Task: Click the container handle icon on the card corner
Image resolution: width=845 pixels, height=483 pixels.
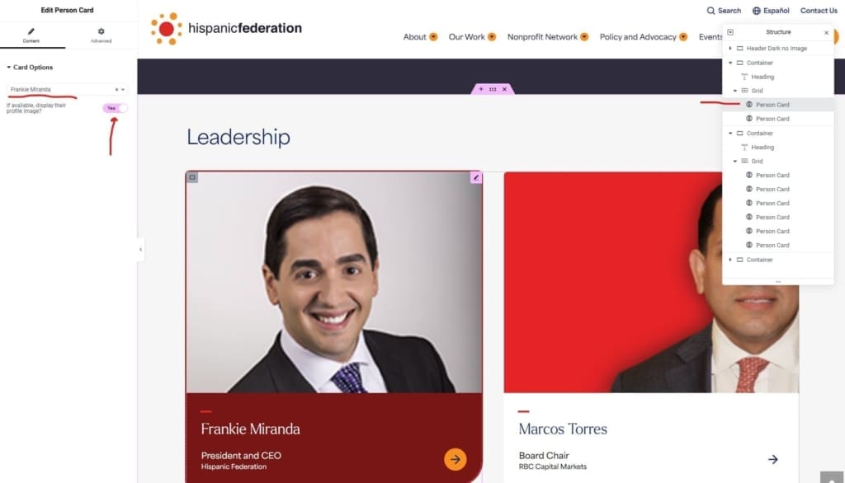Action: pos(192,177)
